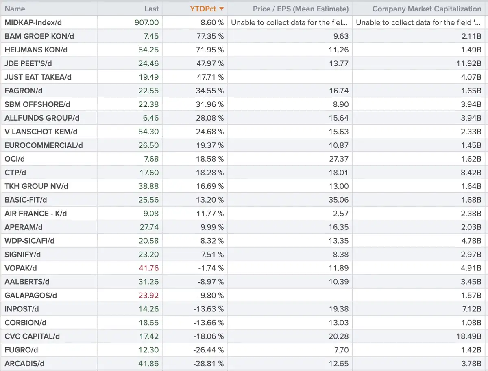
Task: Click FAGRON price/EPS value 16.74
Action: pos(339,91)
